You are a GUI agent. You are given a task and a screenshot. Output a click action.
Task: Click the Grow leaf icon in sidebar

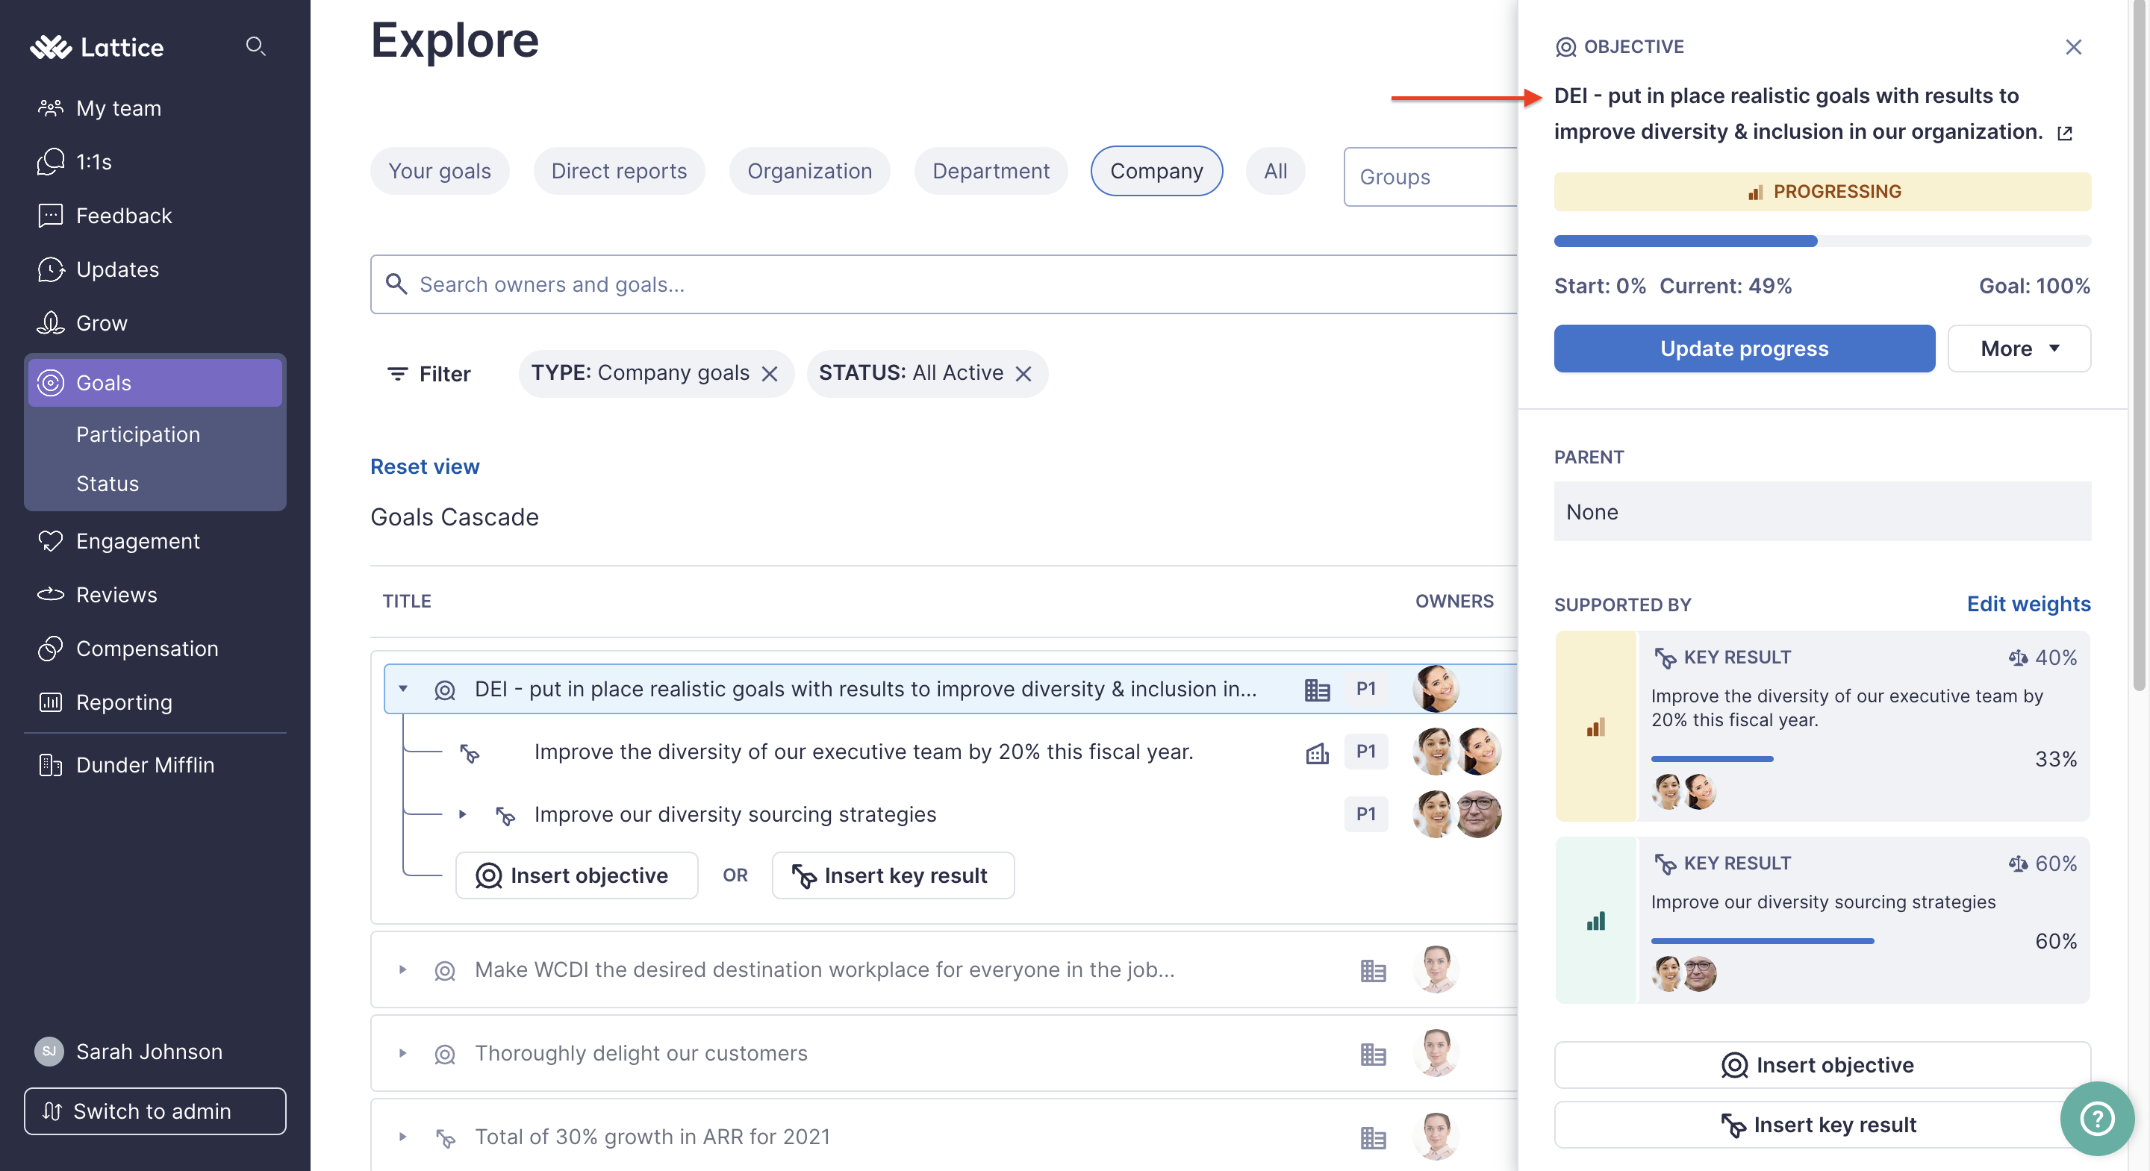tap(51, 323)
